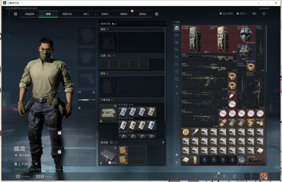Select the HT elite helmet with visor
Viewport: 282px width, 182px height.
pyautogui.click(x=246, y=35)
